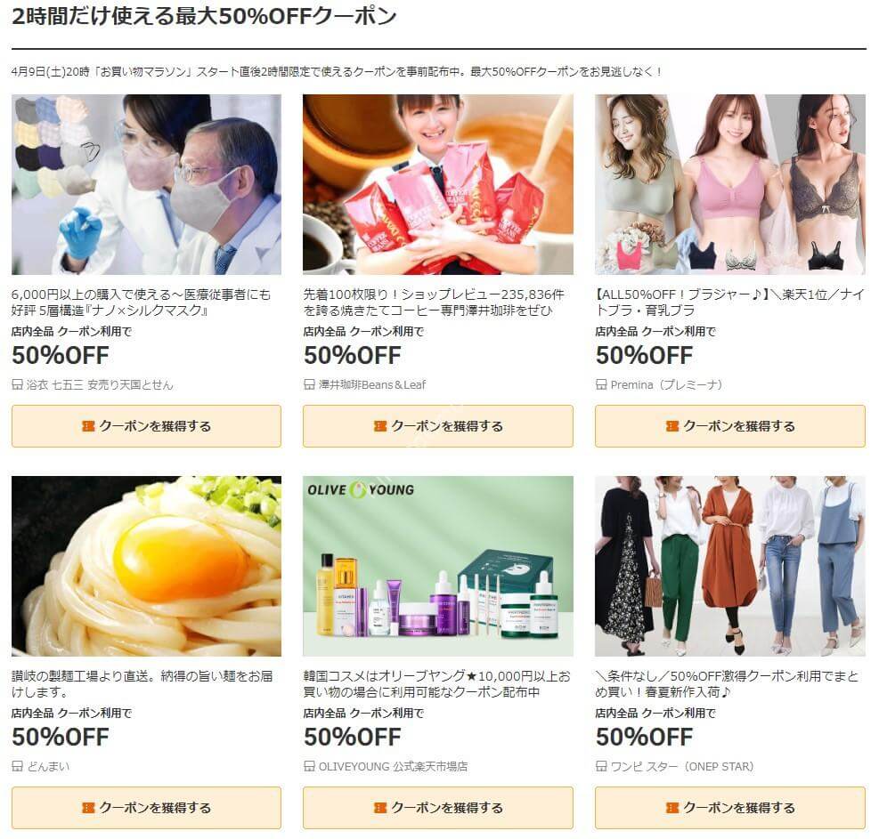Open the Olive Young cosmetics image
Viewport: 879px width, 839px height.
(x=438, y=566)
